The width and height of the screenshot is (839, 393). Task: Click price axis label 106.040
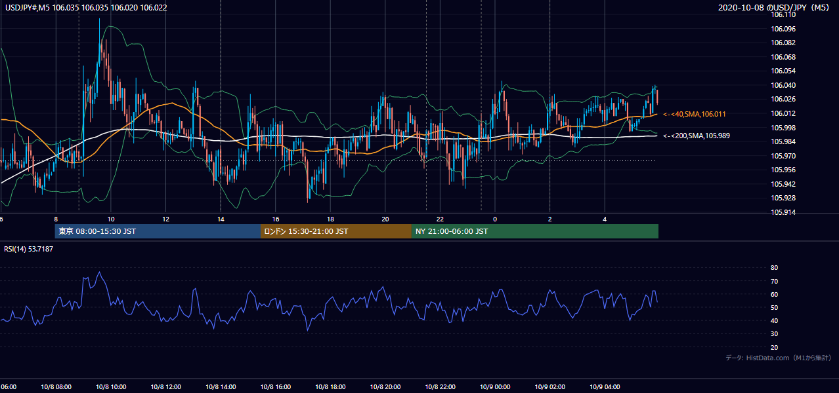coord(784,85)
